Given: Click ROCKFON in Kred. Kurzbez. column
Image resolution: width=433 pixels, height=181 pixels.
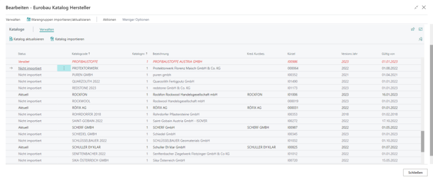Looking at the screenshot, I should click(255, 95).
